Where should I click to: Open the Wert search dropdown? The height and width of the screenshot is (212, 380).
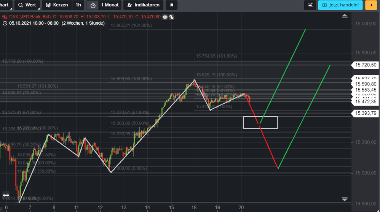(x=27, y=5)
